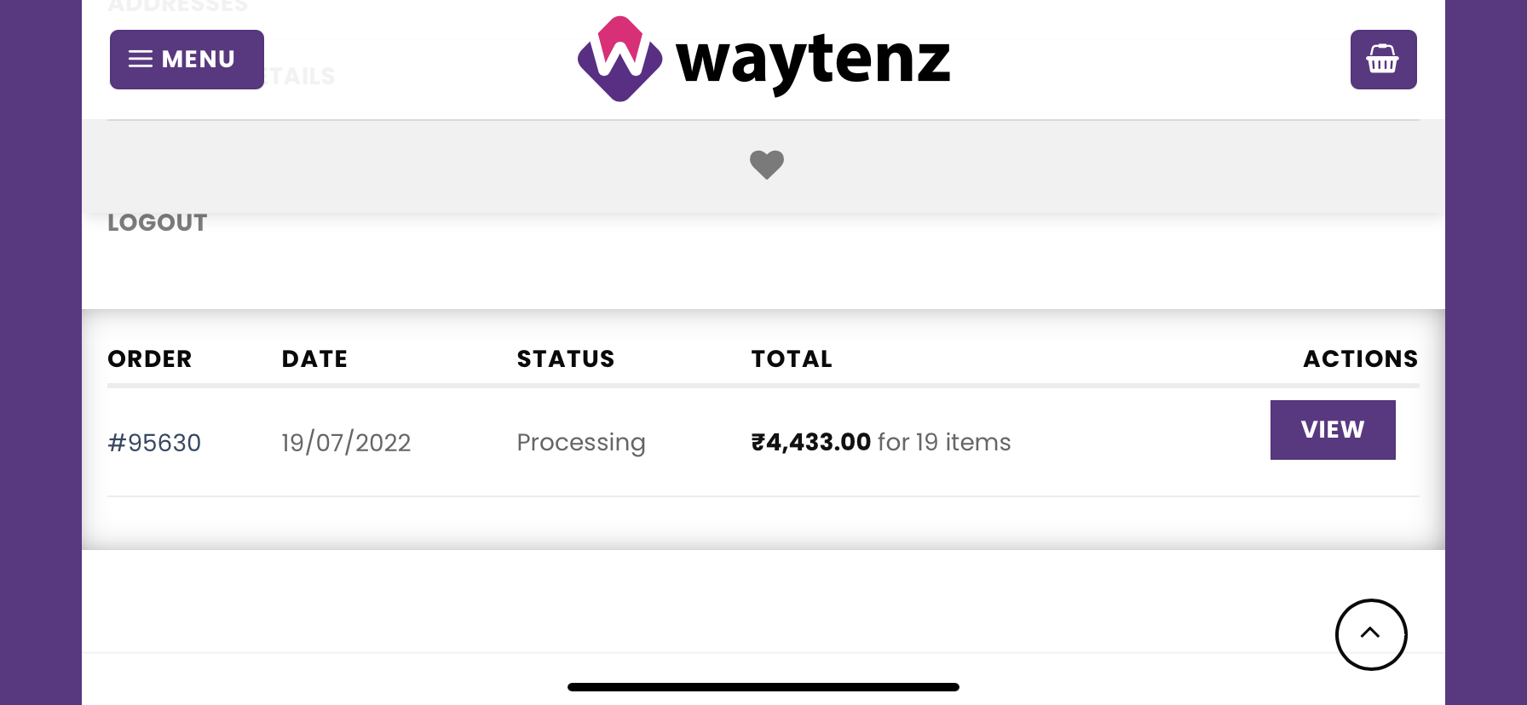This screenshot has height=705, width=1527.
Task: Click the faded ADDRESSES menu link
Action: 178,7
